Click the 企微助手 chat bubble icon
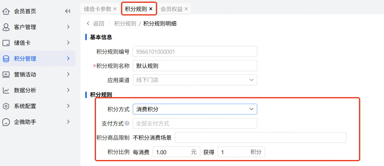 pos(6,122)
